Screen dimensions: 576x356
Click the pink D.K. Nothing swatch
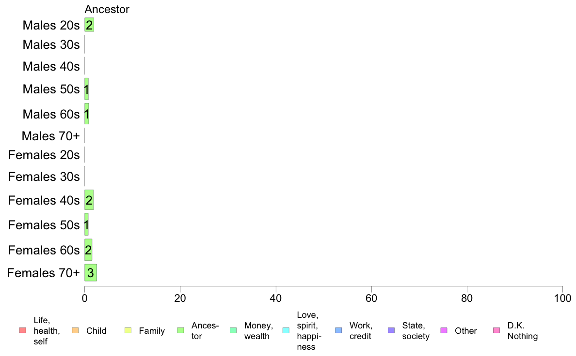click(496, 330)
